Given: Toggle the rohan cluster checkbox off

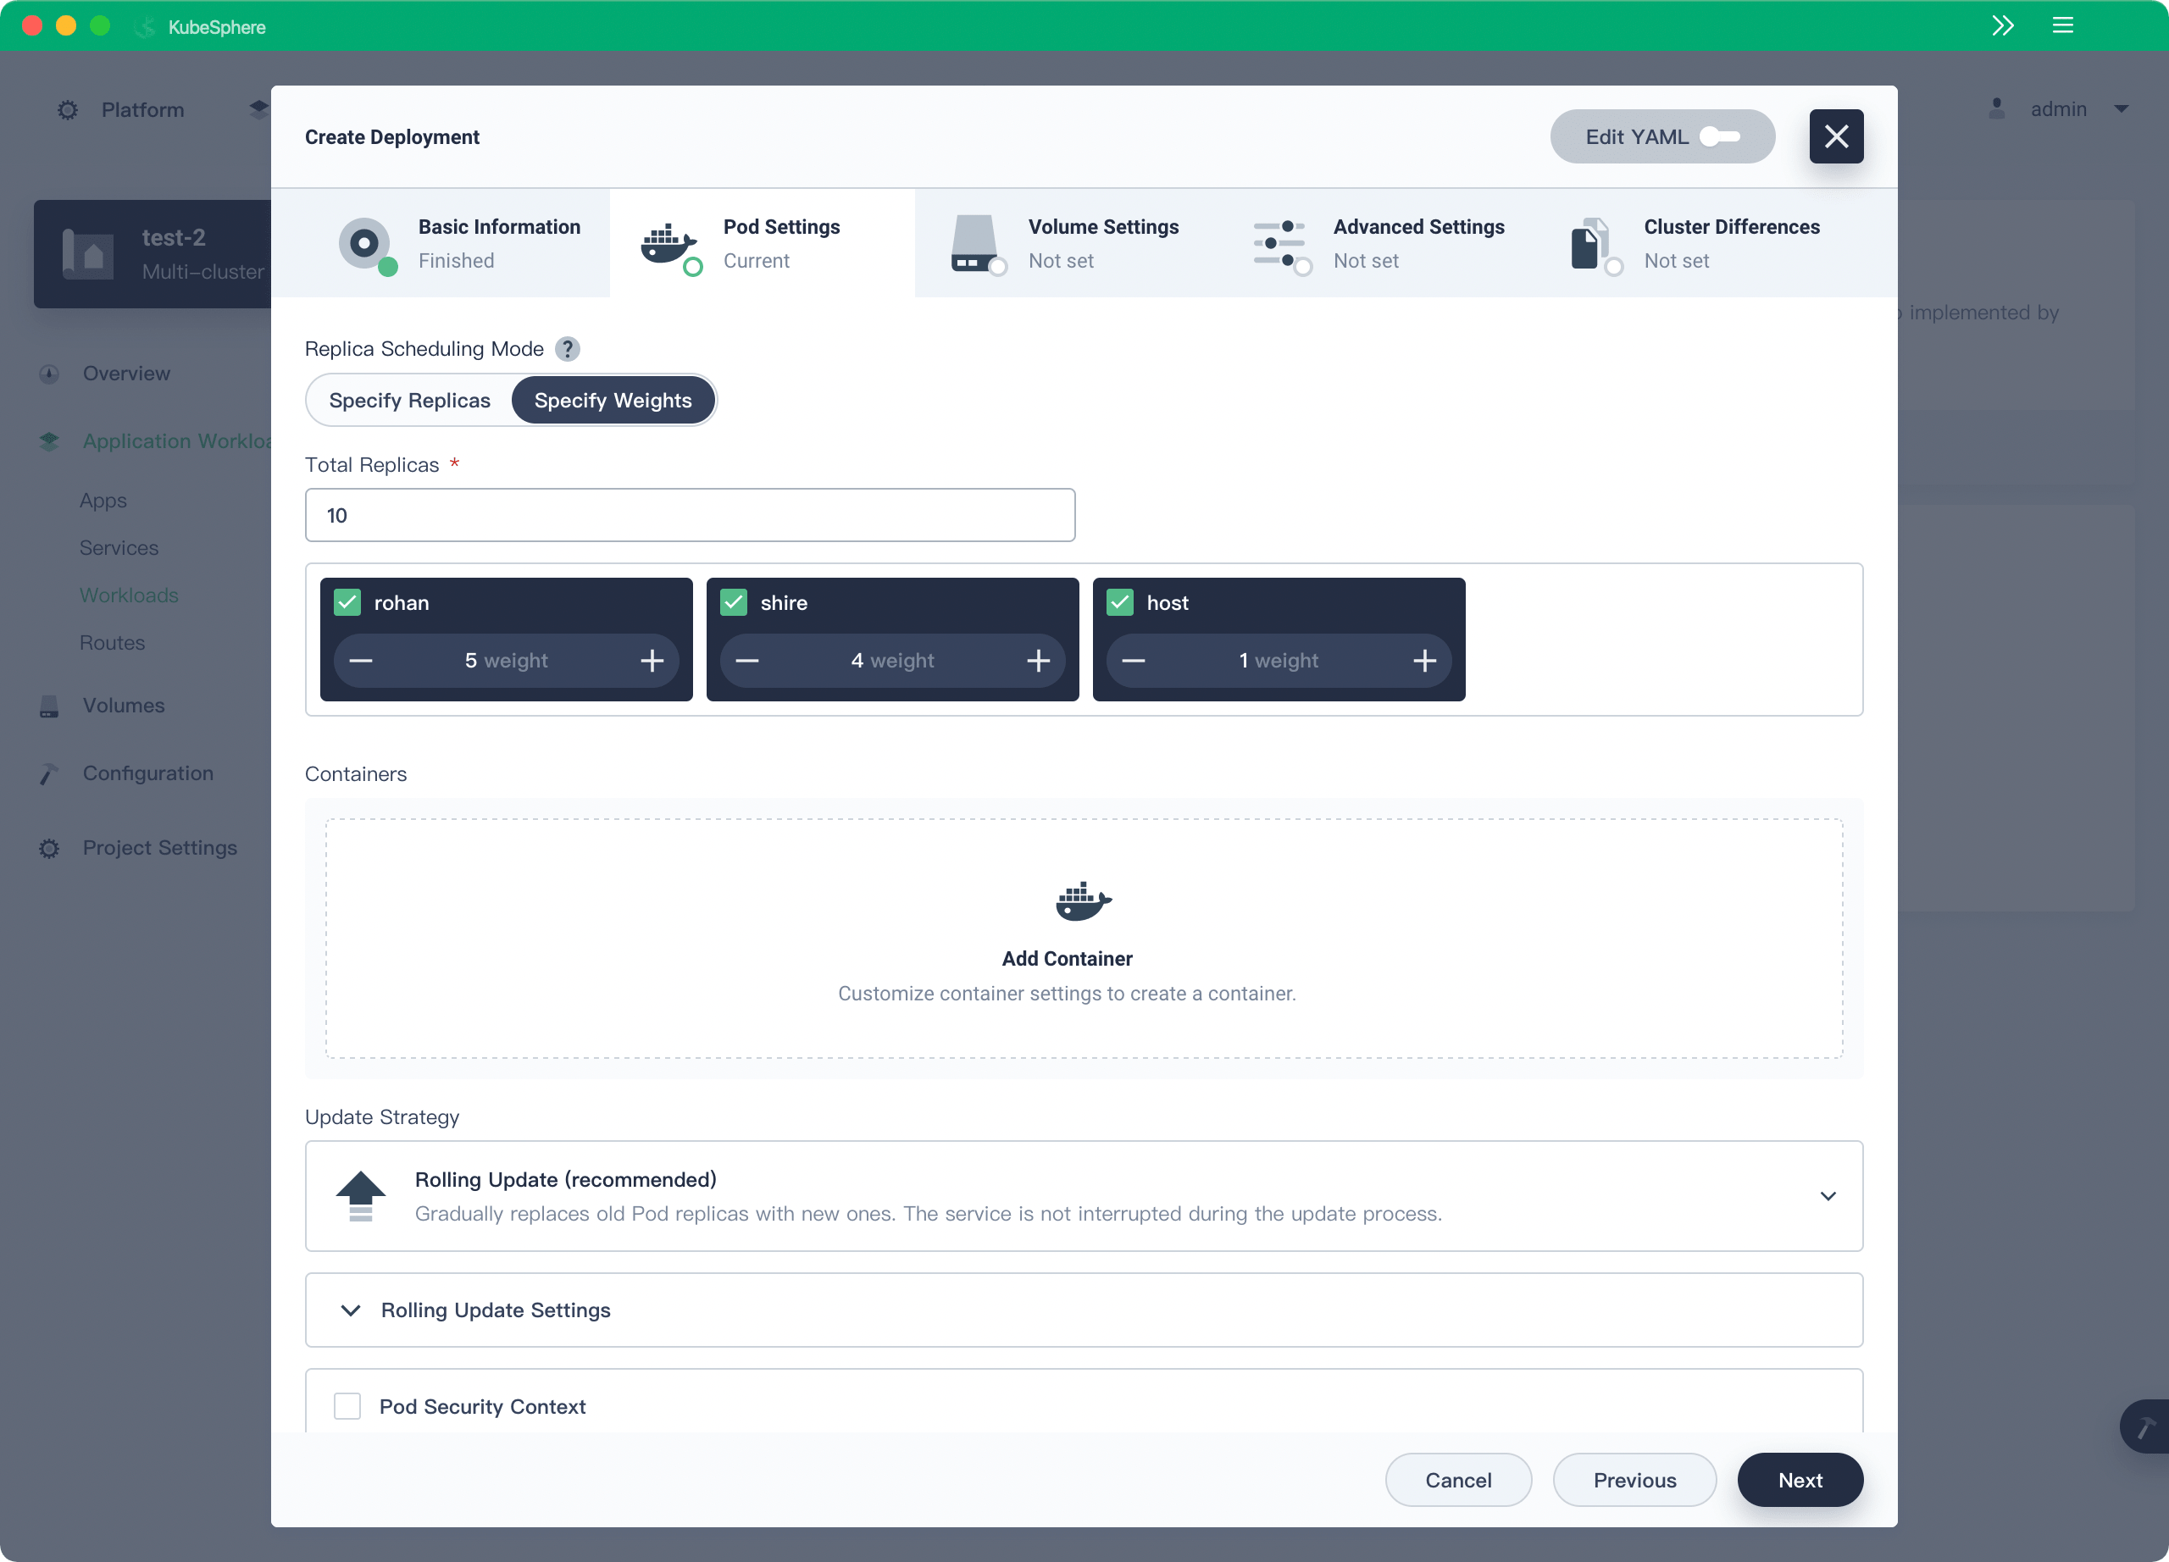Looking at the screenshot, I should click(x=345, y=602).
